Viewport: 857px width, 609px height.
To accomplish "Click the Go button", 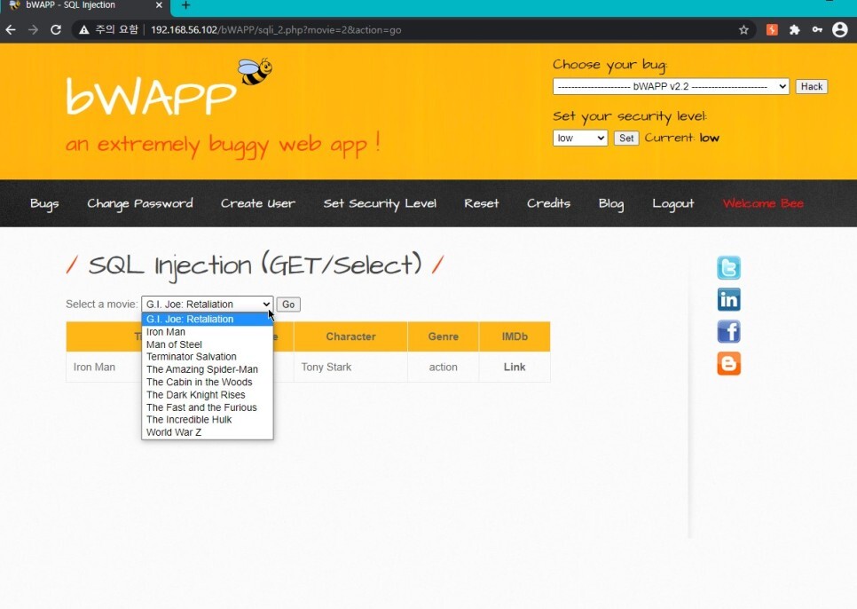I will (288, 304).
